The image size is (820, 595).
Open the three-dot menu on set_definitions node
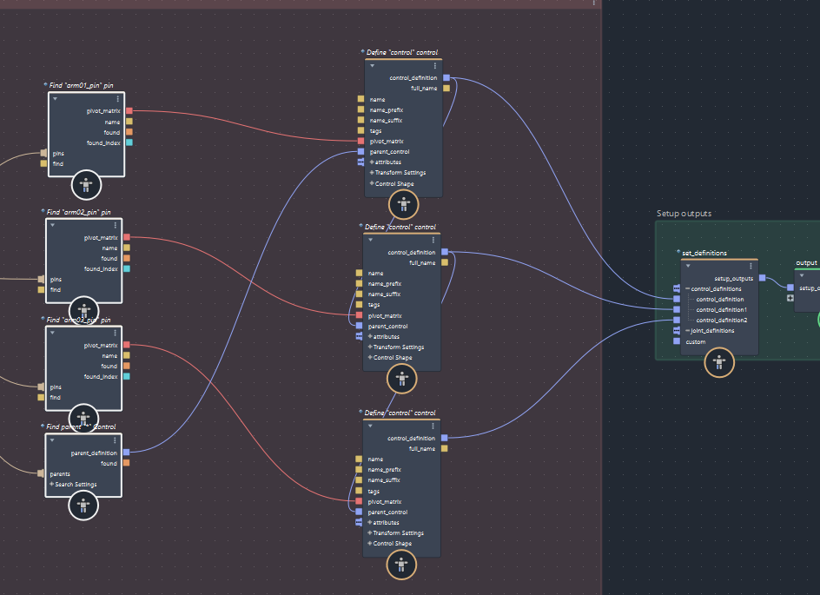pos(751,266)
